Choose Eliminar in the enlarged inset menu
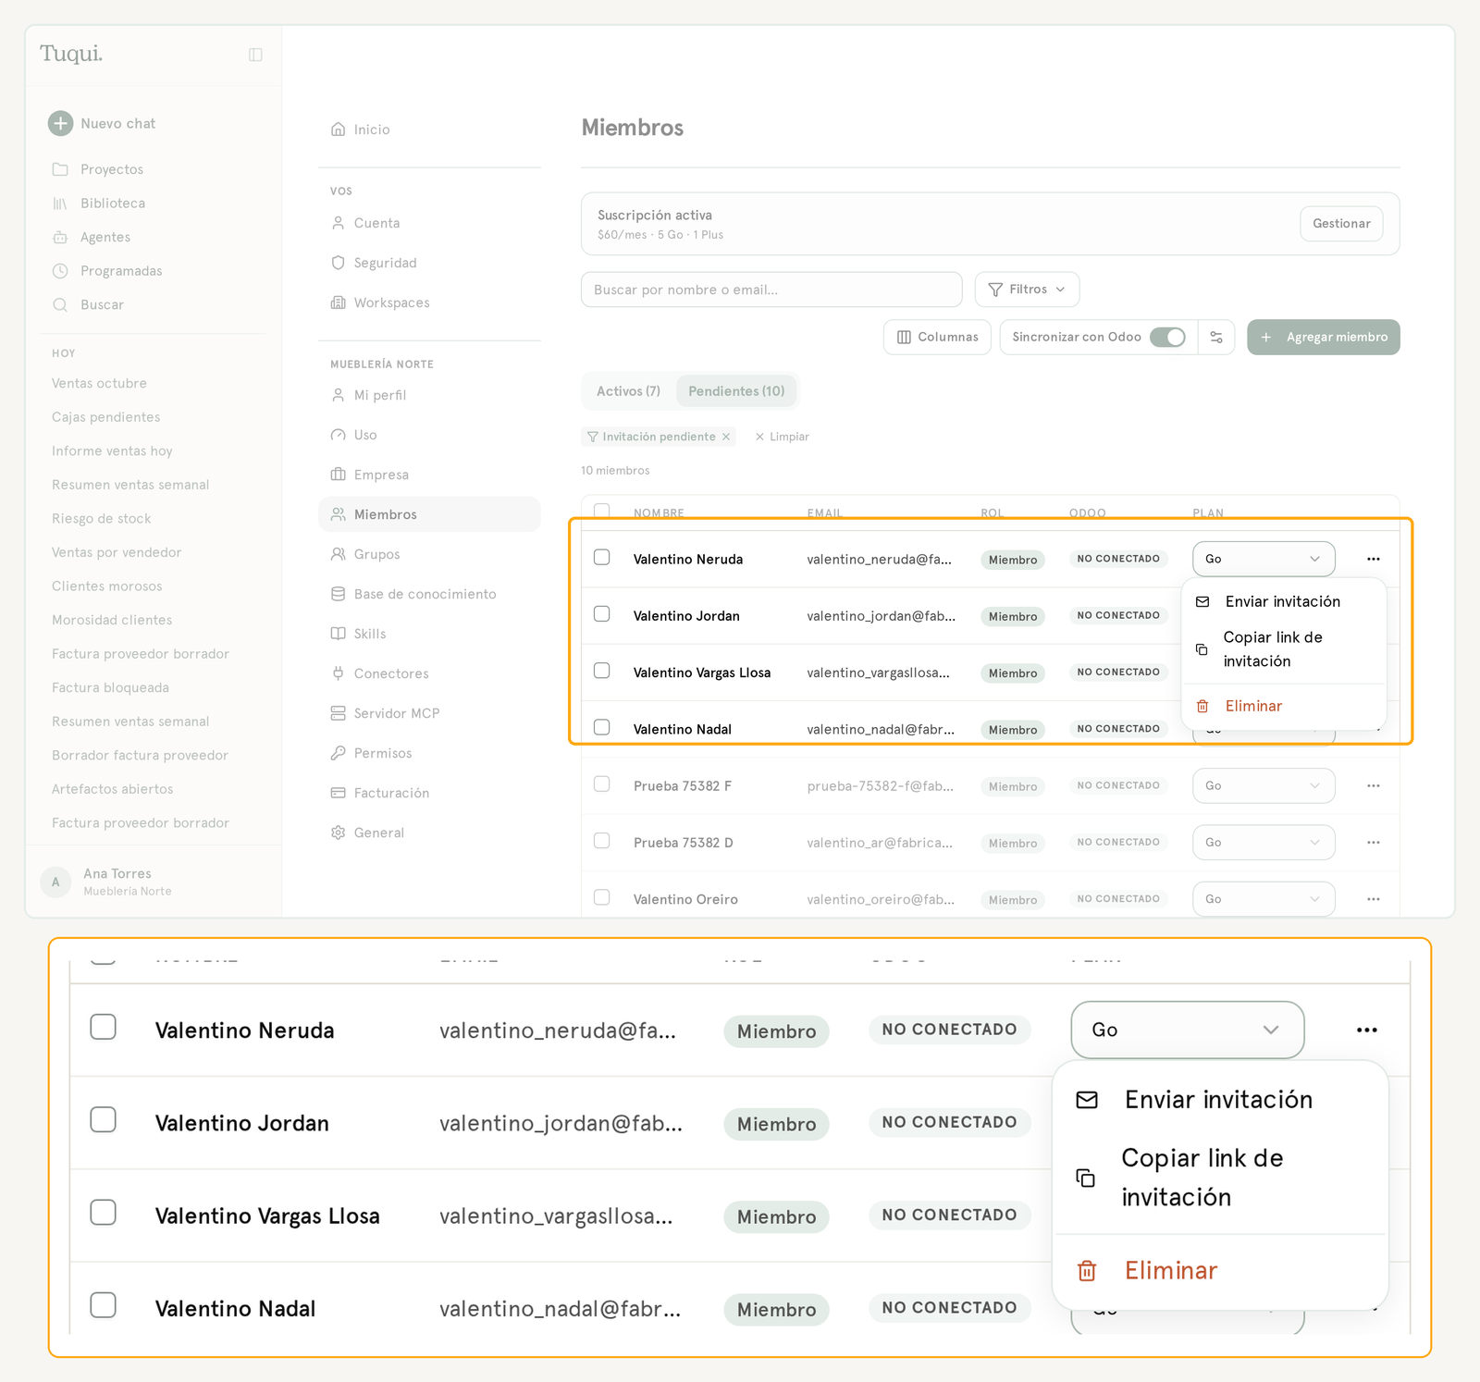Screen dimensions: 1480x1382 (x=1219, y=1271)
